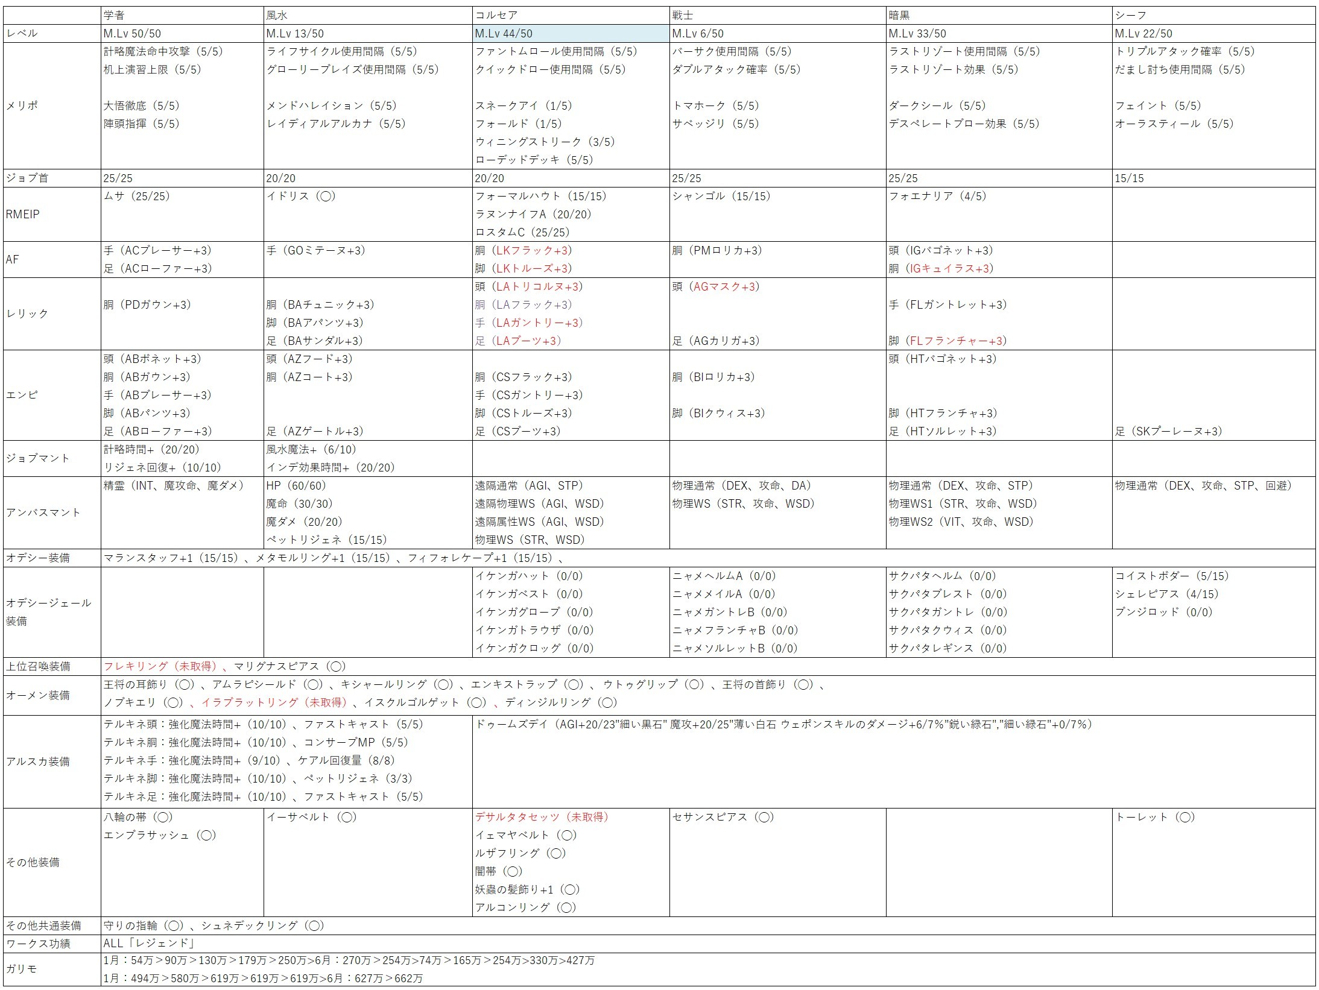Select the ワークス功績 ALL「レジェンド」cell
1319x990 pixels.
pos(148,944)
